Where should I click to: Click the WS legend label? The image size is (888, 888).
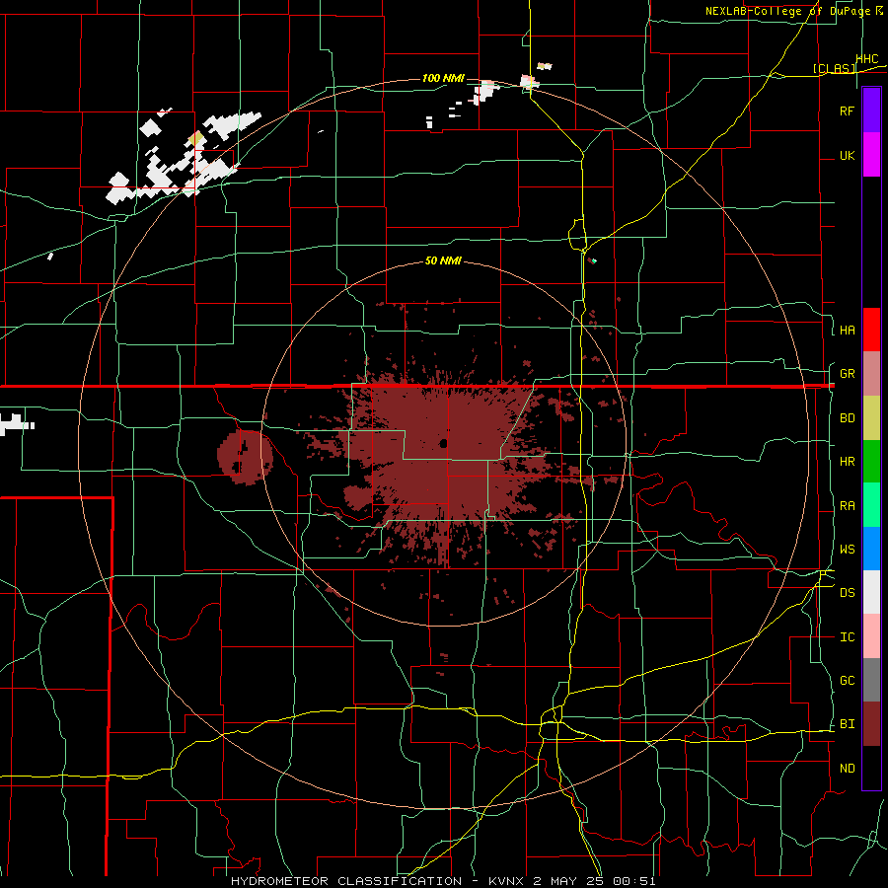click(x=847, y=550)
